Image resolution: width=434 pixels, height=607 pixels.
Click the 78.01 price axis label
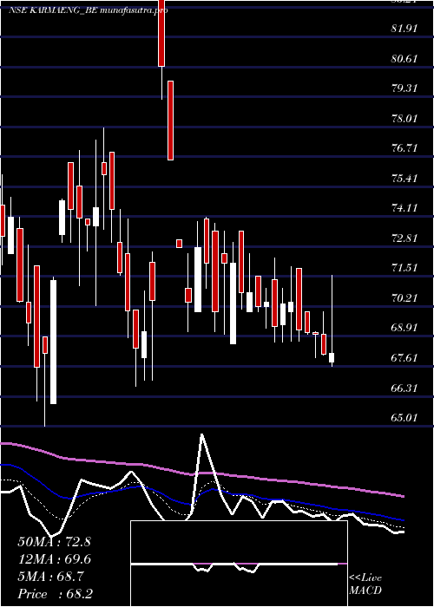404,119
